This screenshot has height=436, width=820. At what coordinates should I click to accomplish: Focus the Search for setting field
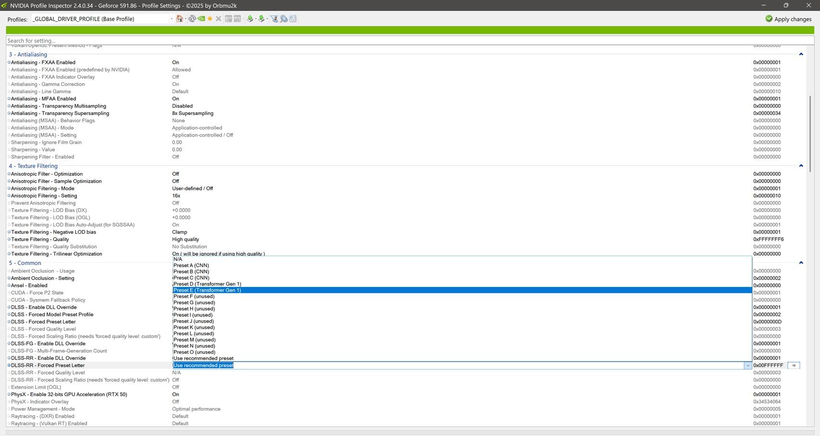[410, 41]
